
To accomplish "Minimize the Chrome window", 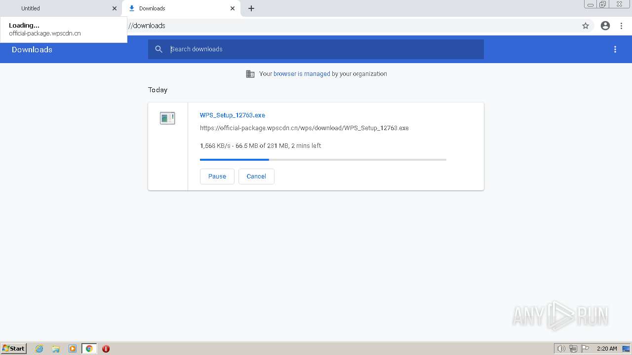I will (x=591, y=4).
